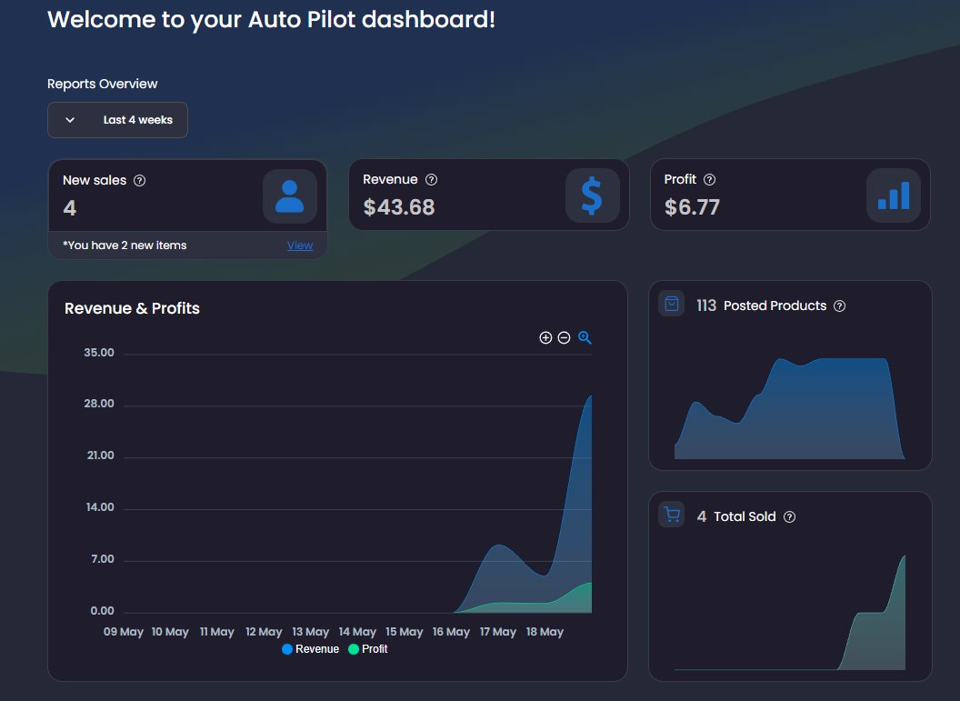The width and height of the screenshot is (960, 701).
Task: Click the Revenue & Profits heading
Action: coord(132,308)
